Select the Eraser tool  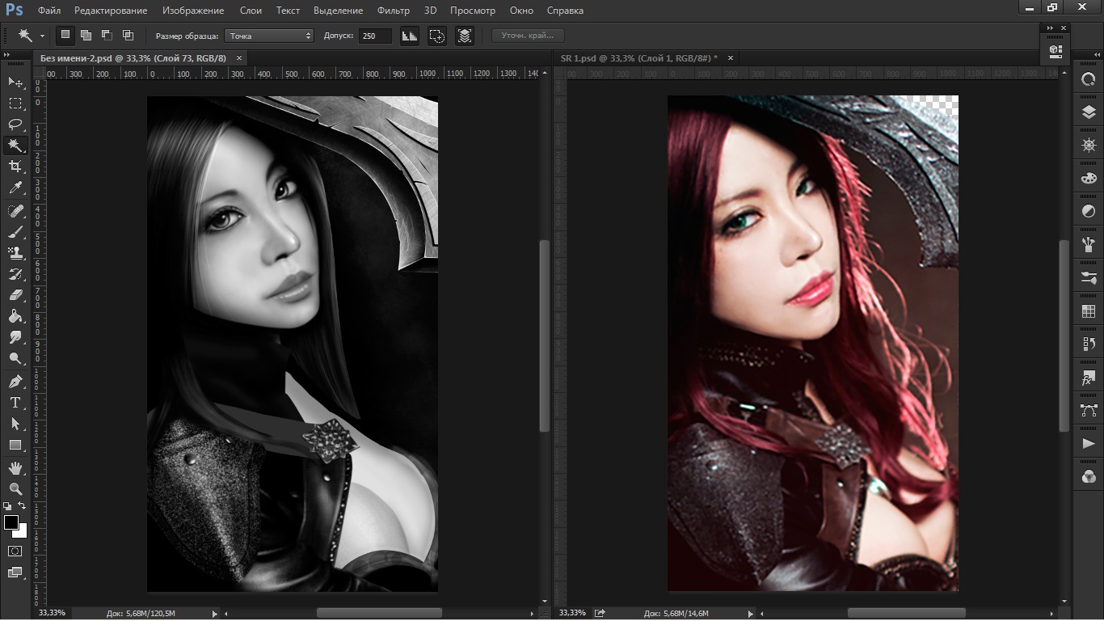click(15, 295)
